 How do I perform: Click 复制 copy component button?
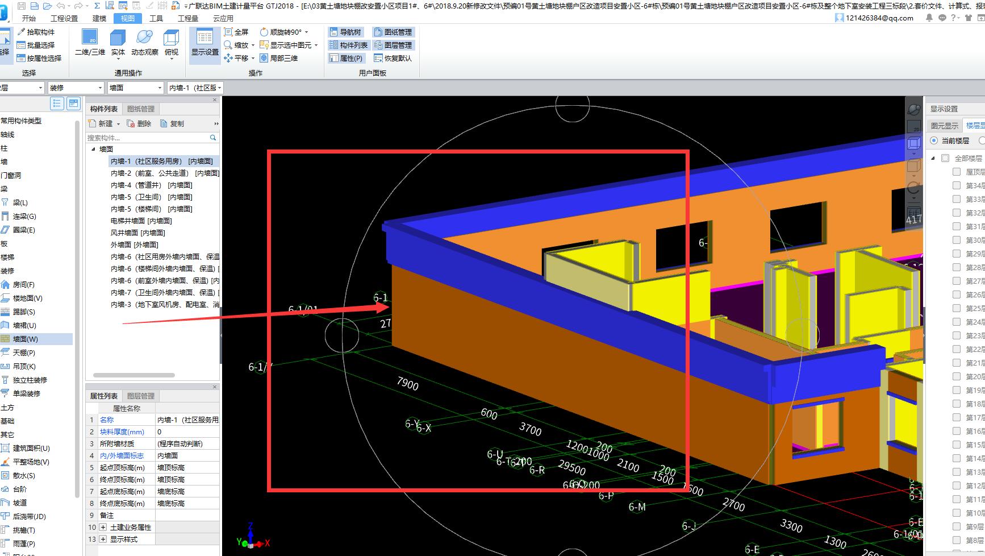tap(172, 123)
